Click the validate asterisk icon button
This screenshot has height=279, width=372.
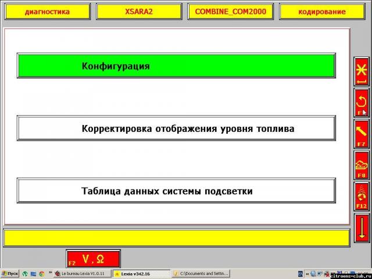click(362, 71)
